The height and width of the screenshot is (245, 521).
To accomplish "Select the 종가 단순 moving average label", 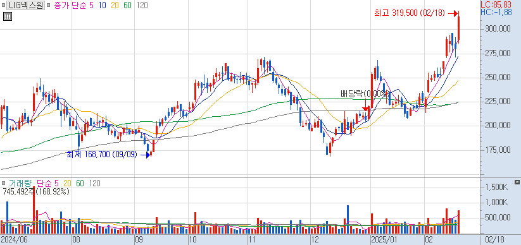I will [70, 5].
